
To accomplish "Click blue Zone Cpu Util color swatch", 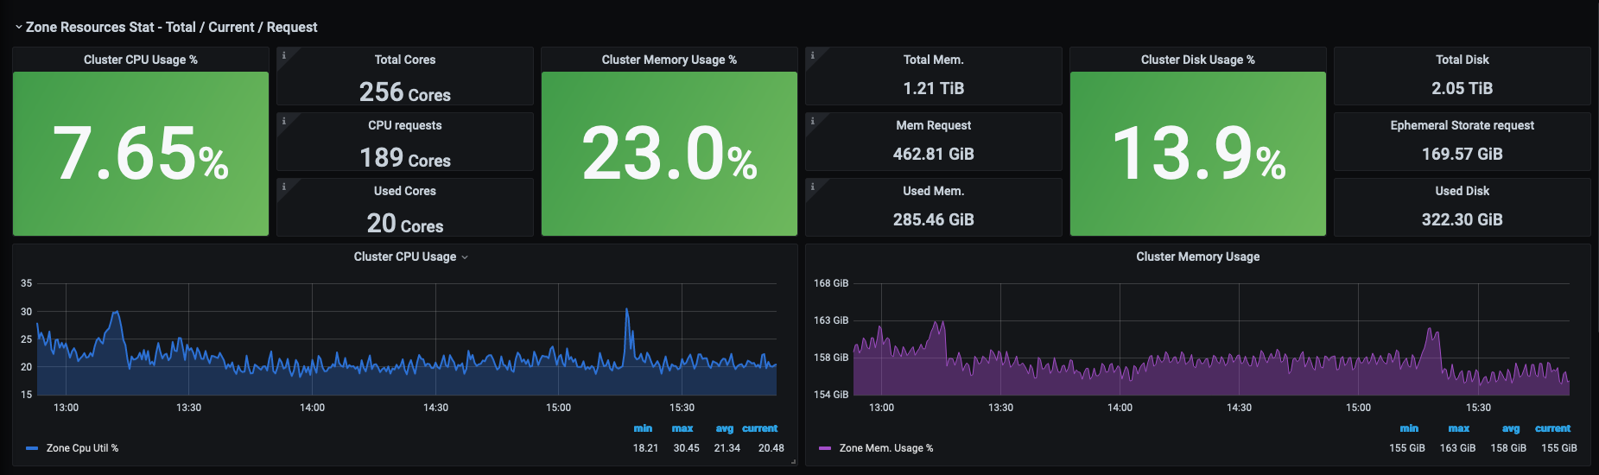I will tap(33, 448).
